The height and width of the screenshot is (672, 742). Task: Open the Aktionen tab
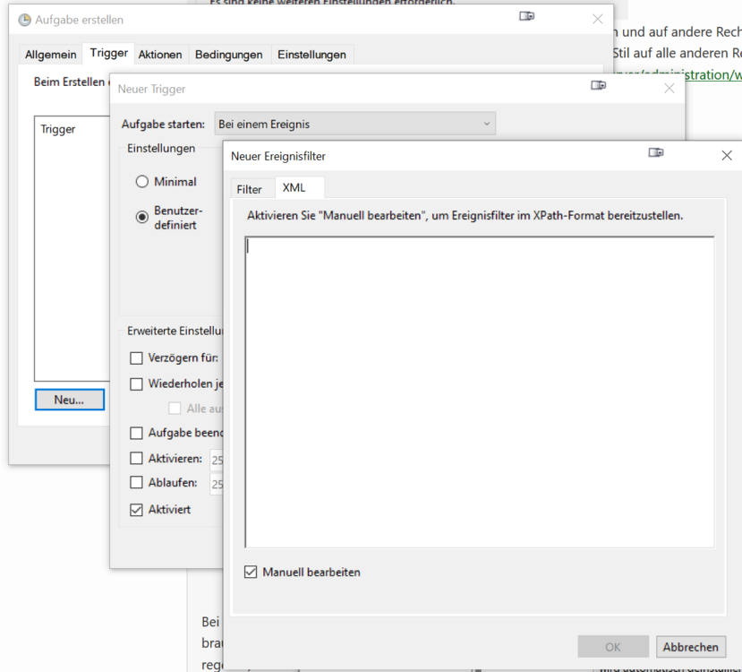(x=160, y=55)
